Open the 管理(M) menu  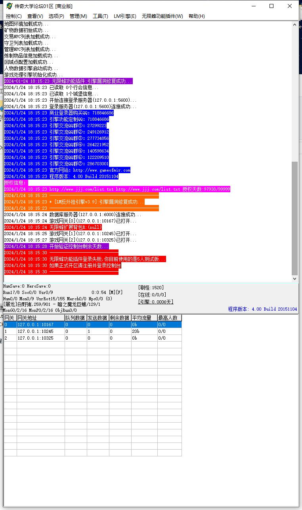click(78, 16)
